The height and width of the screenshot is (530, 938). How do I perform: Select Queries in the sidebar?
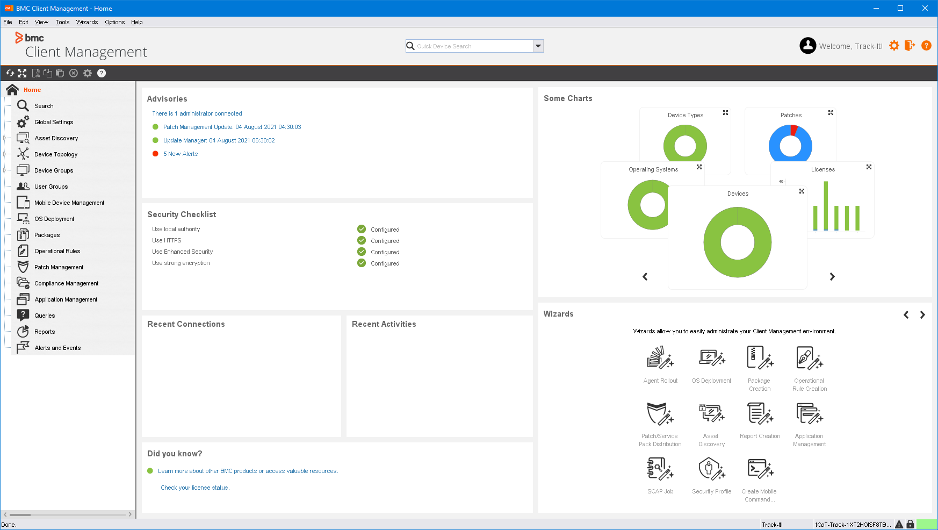coord(45,316)
